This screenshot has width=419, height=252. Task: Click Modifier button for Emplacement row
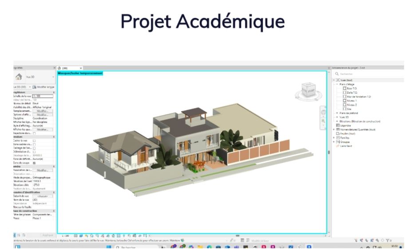43,111
